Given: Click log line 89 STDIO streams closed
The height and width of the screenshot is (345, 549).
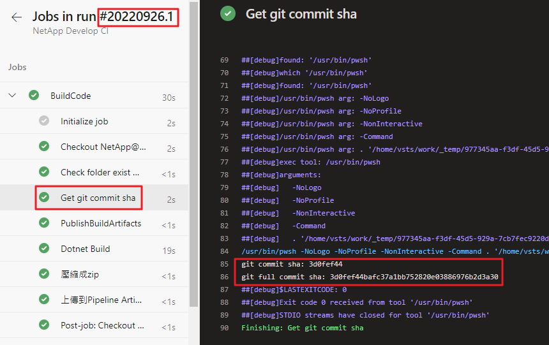Looking at the screenshot, I should point(365,315).
